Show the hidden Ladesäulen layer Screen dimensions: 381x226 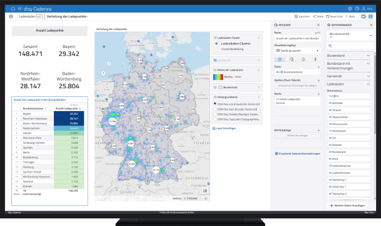215,60
